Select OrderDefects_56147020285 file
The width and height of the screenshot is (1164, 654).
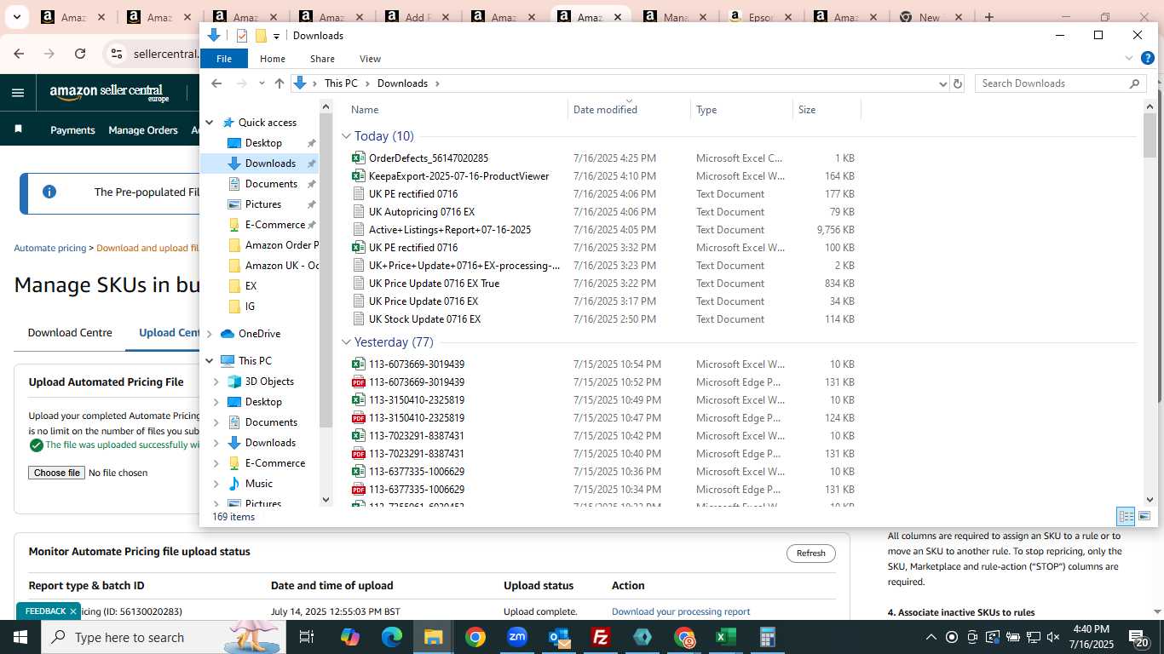429,158
